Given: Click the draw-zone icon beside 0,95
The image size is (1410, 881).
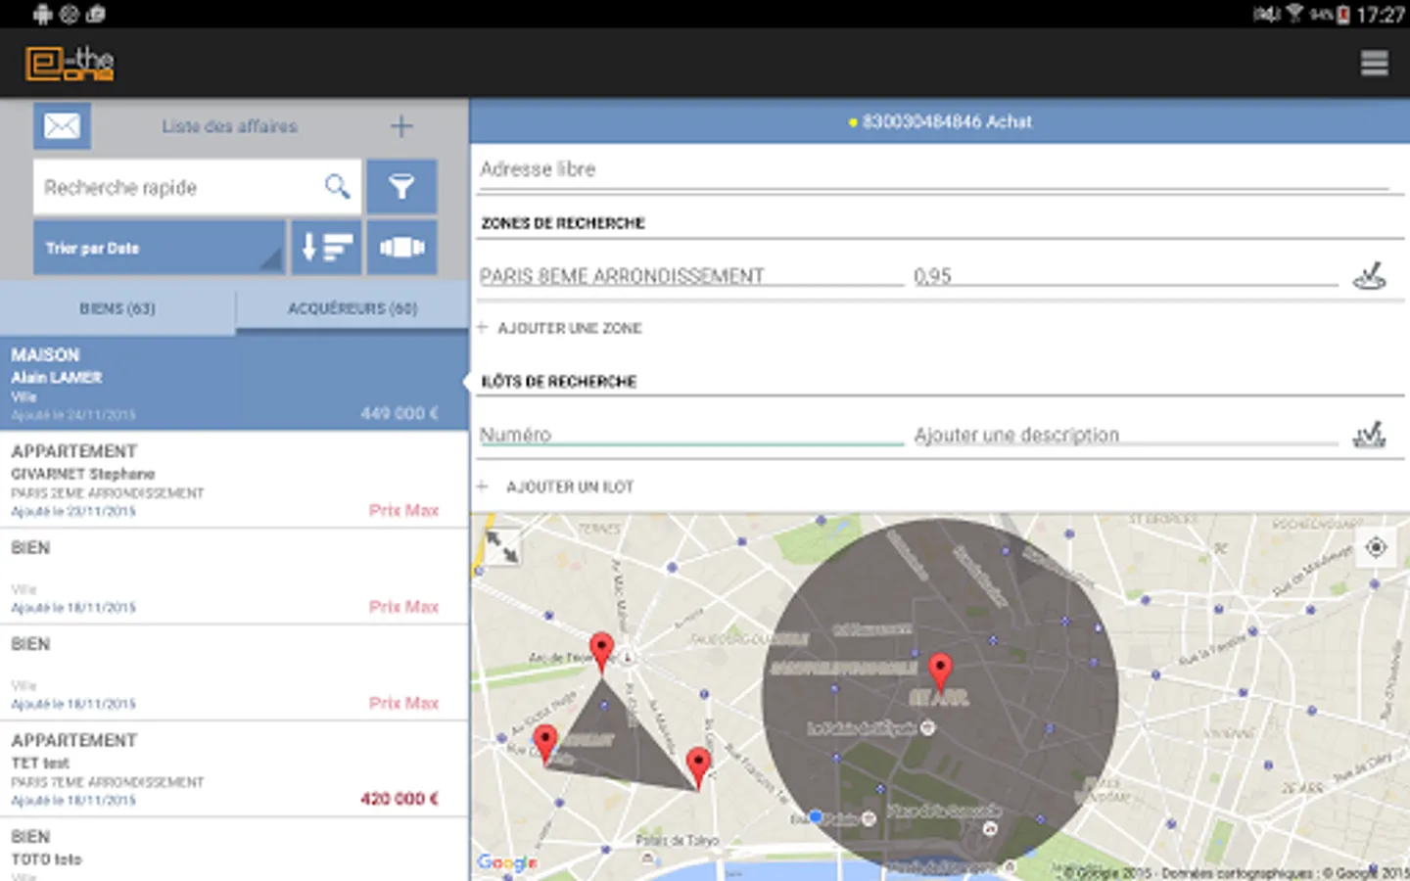Looking at the screenshot, I should 1370,276.
